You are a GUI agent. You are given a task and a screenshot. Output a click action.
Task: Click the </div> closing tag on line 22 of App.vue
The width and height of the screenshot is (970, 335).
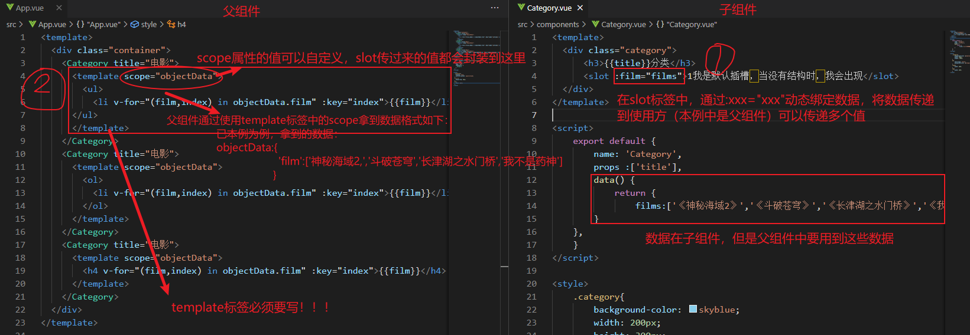[67, 310]
